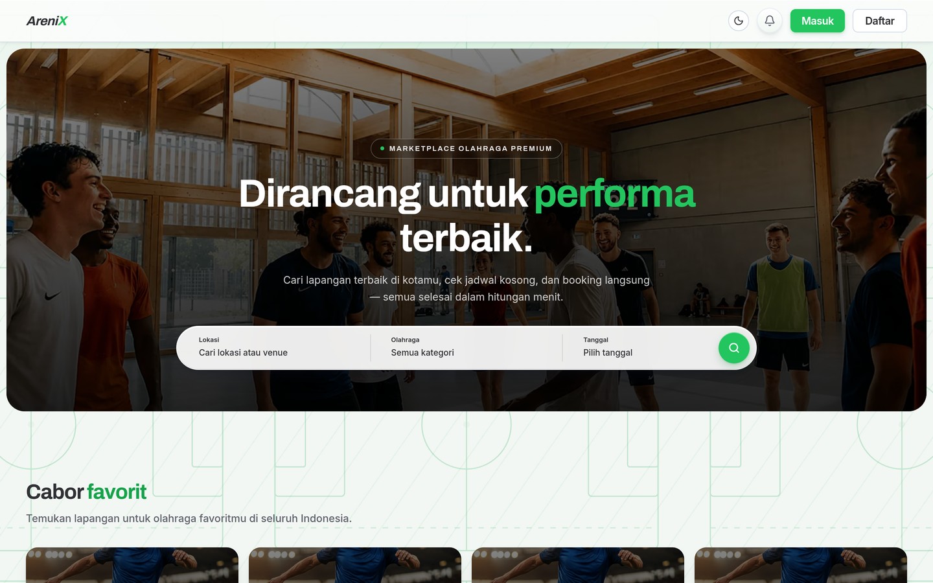Image resolution: width=933 pixels, height=583 pixels.
Task: Click the Marketplace Olahraga Premium badge
Action: 466,148
